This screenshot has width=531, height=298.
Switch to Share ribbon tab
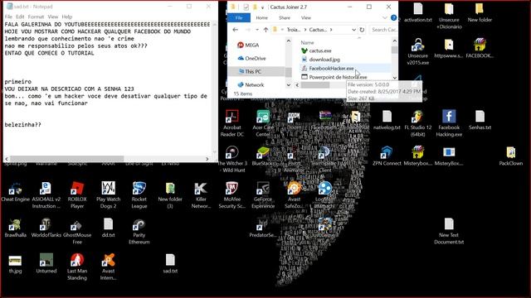point(285,18)
